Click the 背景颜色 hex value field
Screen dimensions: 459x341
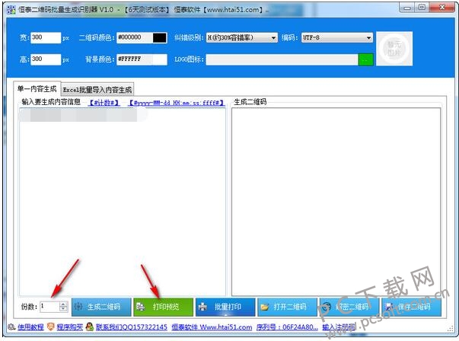[135, 59]
